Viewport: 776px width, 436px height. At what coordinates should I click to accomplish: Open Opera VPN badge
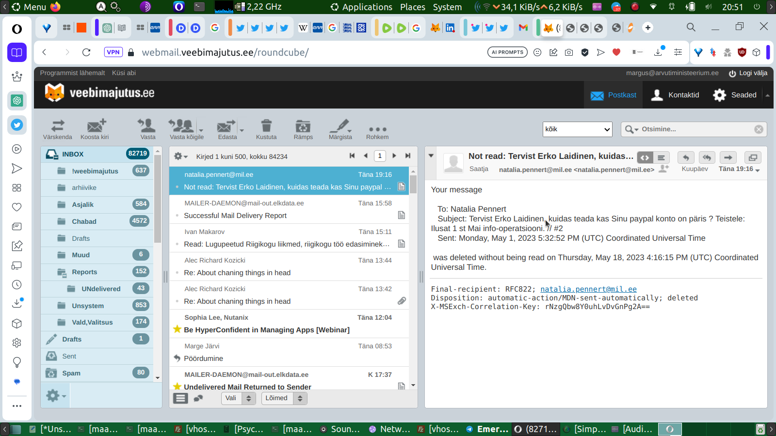click(113, 52)
